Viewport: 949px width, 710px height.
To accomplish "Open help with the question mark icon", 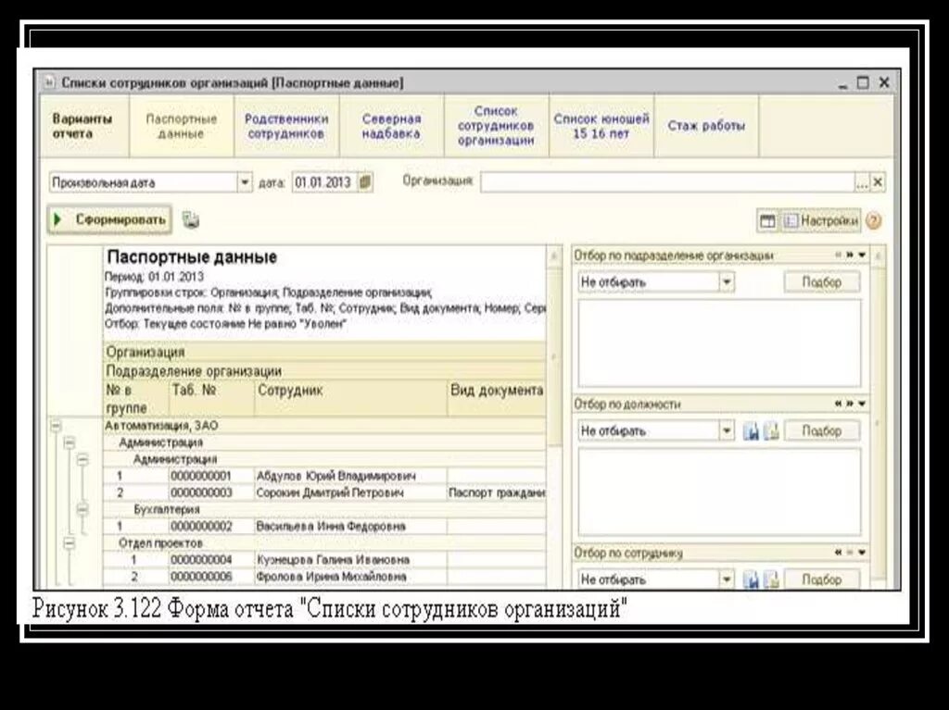I will coord(873,221).
